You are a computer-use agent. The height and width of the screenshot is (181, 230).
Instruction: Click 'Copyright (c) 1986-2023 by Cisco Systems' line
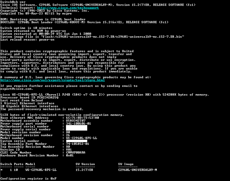tap(45, 11)
